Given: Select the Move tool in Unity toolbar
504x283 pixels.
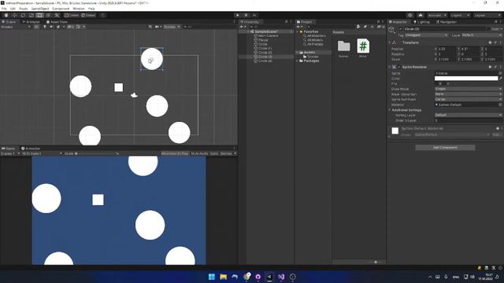Looking at the screenshot, I should (14, 15).
